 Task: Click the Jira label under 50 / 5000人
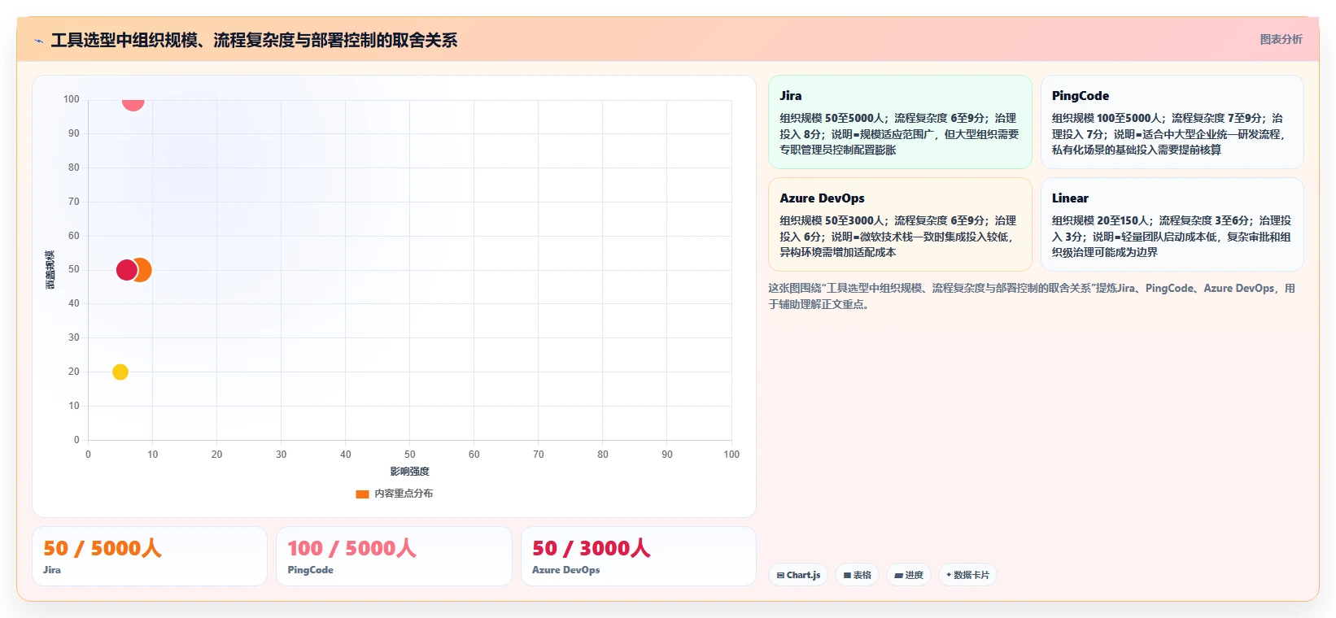click(x=52, y=570)
